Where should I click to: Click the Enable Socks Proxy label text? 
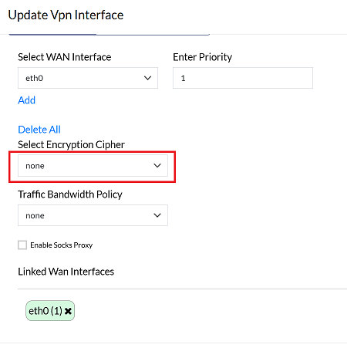(62, 245)
